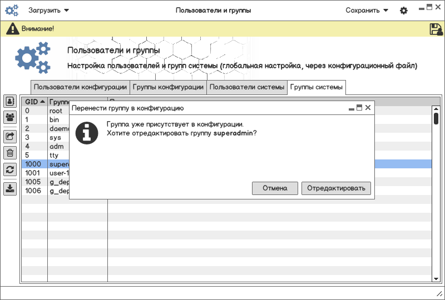Click the window resize grip at bottom corner

[x=439, y=294]
